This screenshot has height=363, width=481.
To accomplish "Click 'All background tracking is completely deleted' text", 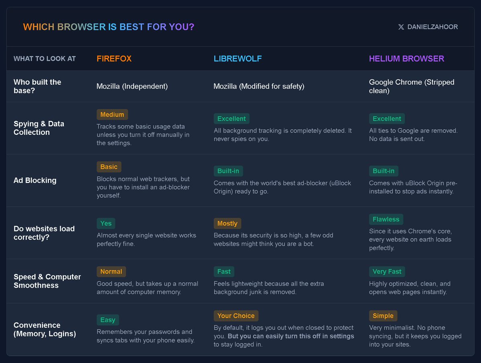I will (283, 135).
